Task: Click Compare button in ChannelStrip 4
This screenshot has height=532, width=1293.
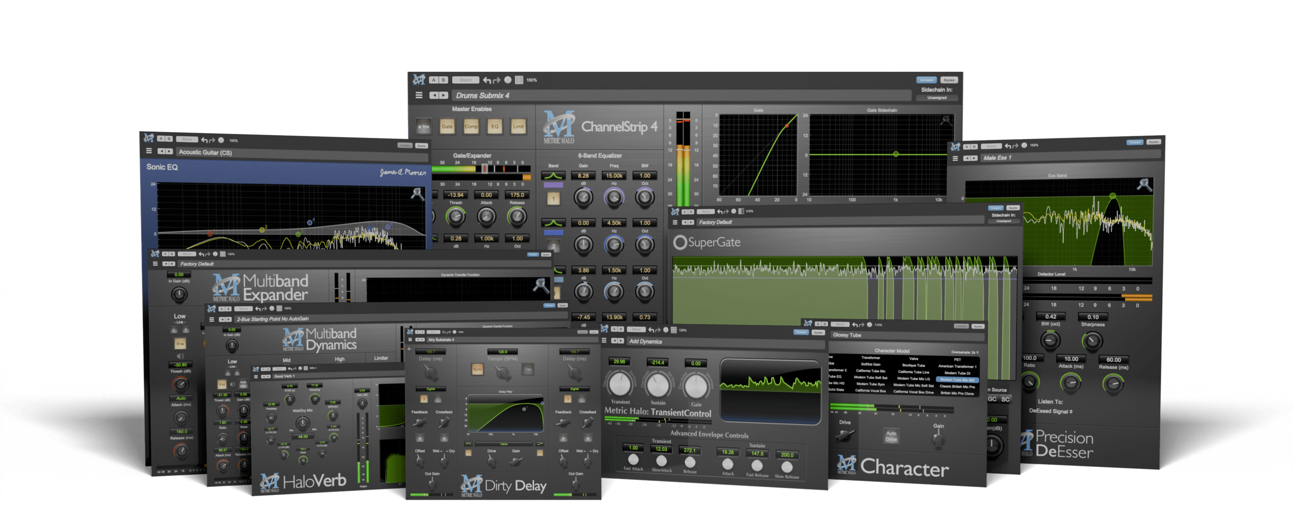Action: (x=926, y=80)
